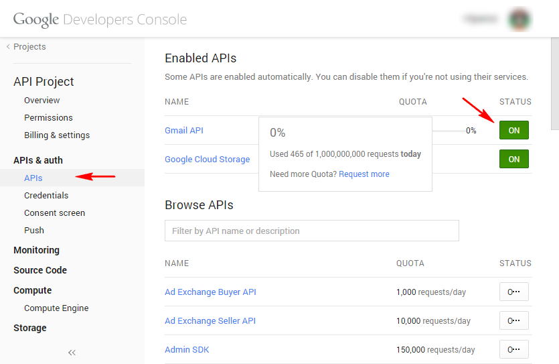The width and height of the screenshot is (559, 364).
Task: Collapse sidebar with double-chevron icon
Action: [72, 353]
